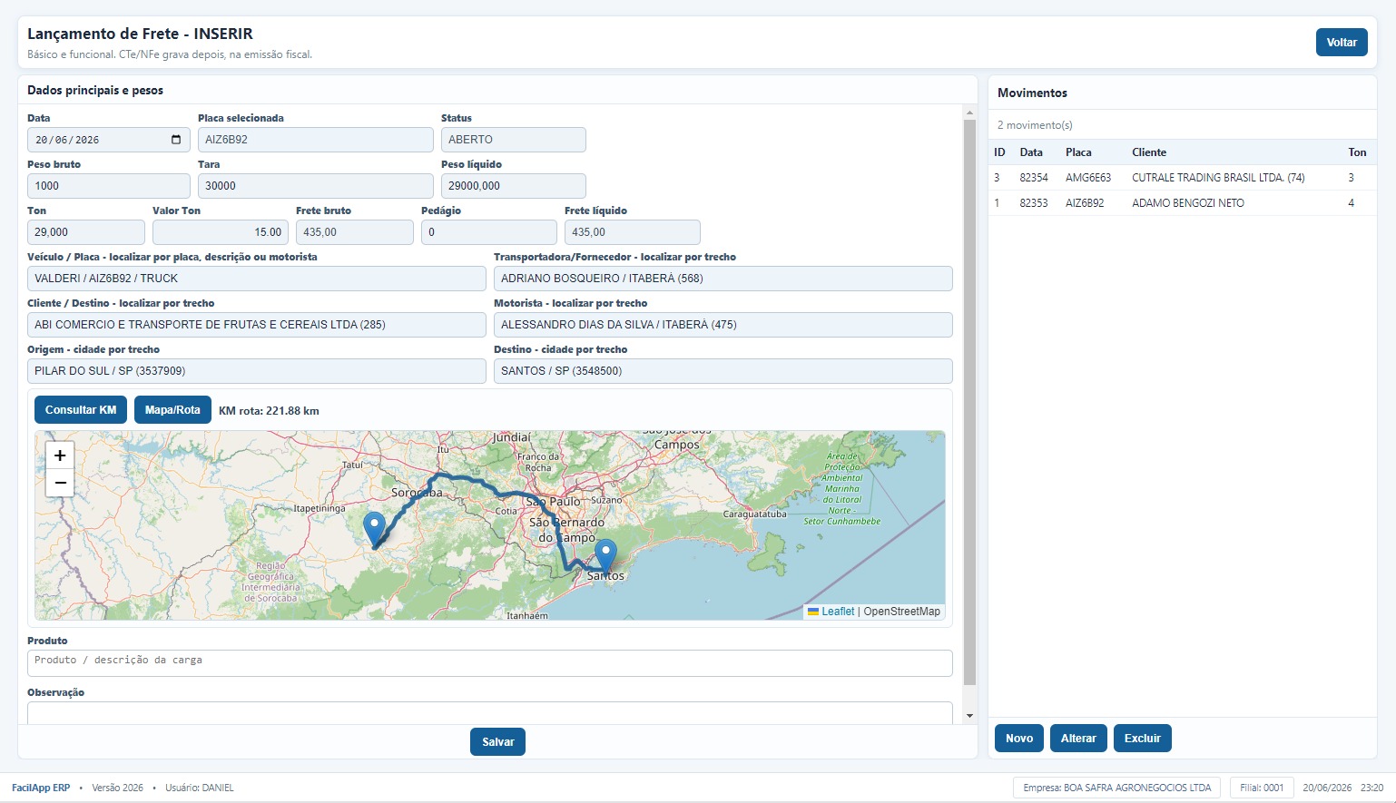The image size is (1396, 803).
Task: Select the Status field showing ABERTO
Action: click(x=514, y=140)
